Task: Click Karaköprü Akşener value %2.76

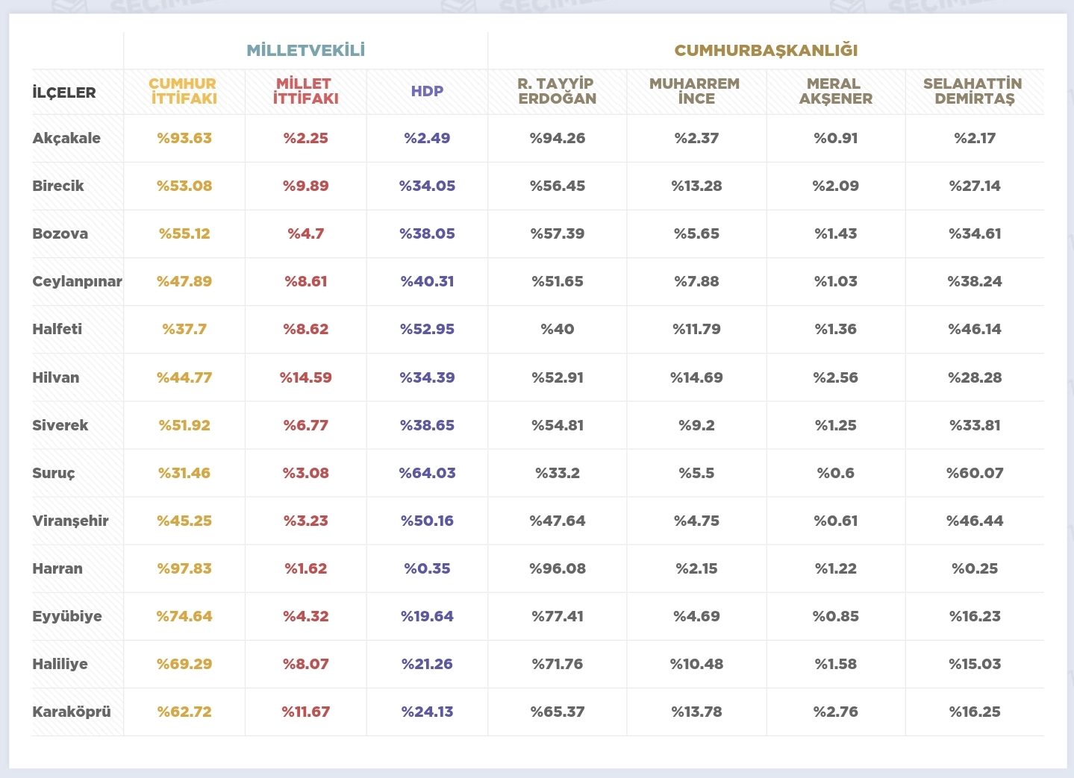Action: 836,712
